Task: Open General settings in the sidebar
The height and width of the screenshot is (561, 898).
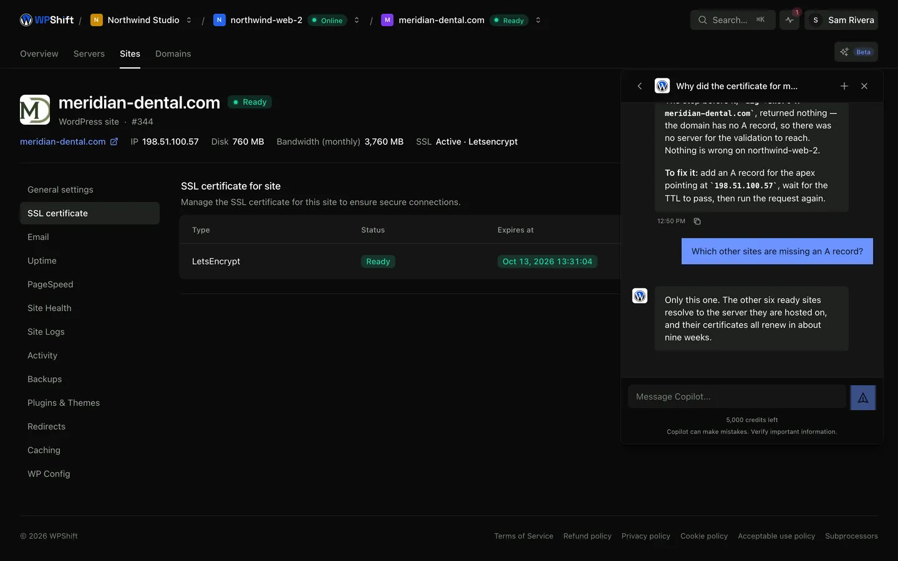Action: pos(90,189)
